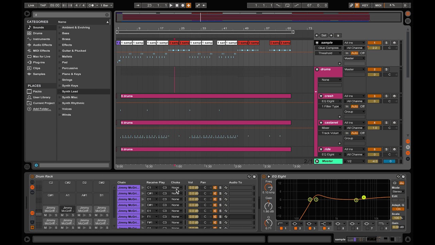Open the 1 Bar quantization menu

(106, 5)
